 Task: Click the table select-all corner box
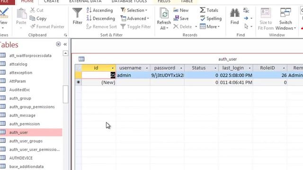coord(78,68)
